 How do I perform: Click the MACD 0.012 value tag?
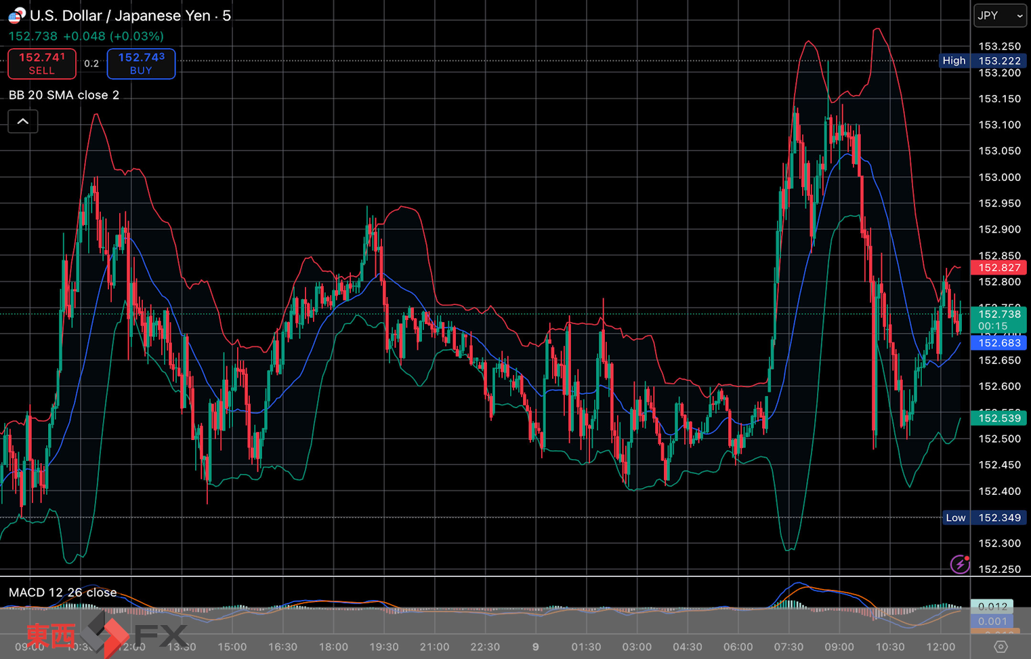pyautogui.click(x=992, y=606)
